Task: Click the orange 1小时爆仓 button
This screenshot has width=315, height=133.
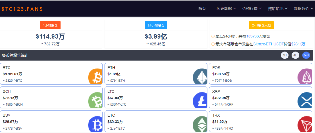Action: [x=50, y=25]
